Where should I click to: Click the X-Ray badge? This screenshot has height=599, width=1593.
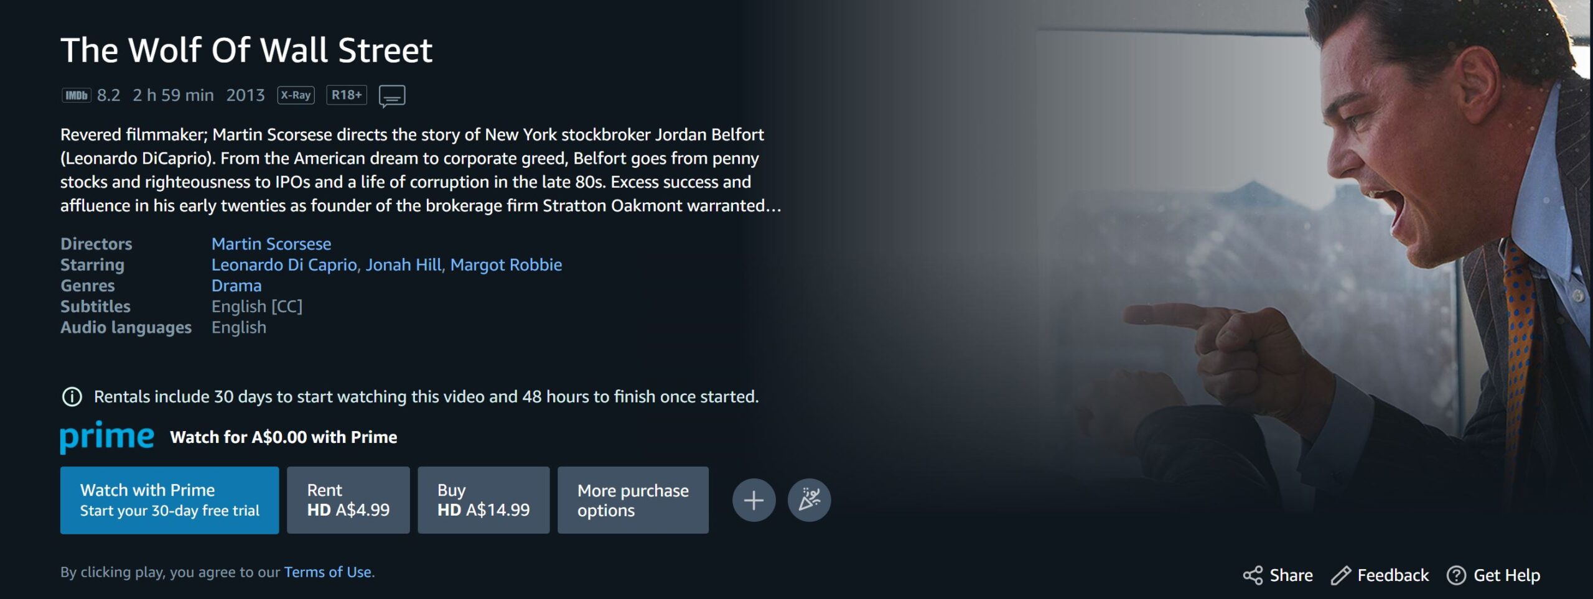296,95
